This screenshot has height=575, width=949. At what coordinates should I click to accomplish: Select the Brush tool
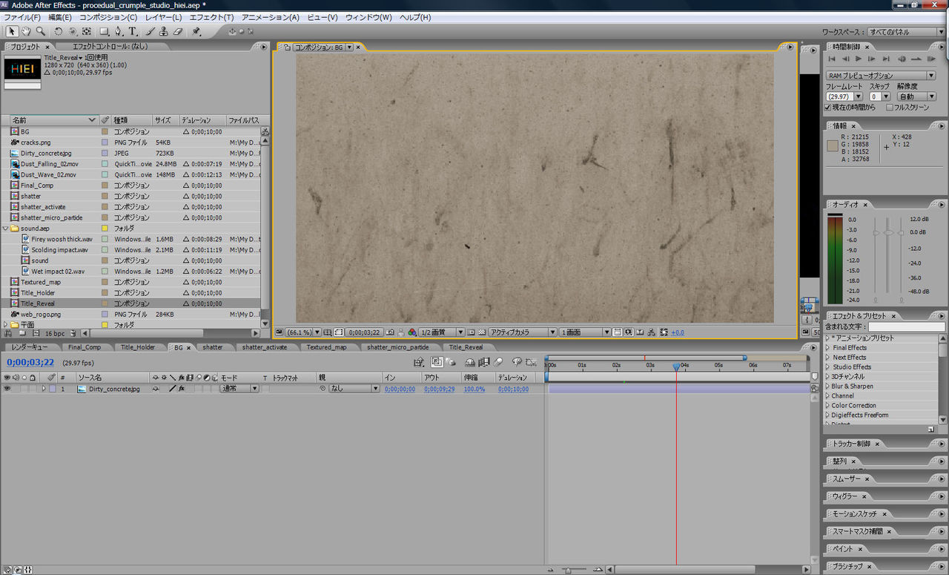(x=151, y=31)
